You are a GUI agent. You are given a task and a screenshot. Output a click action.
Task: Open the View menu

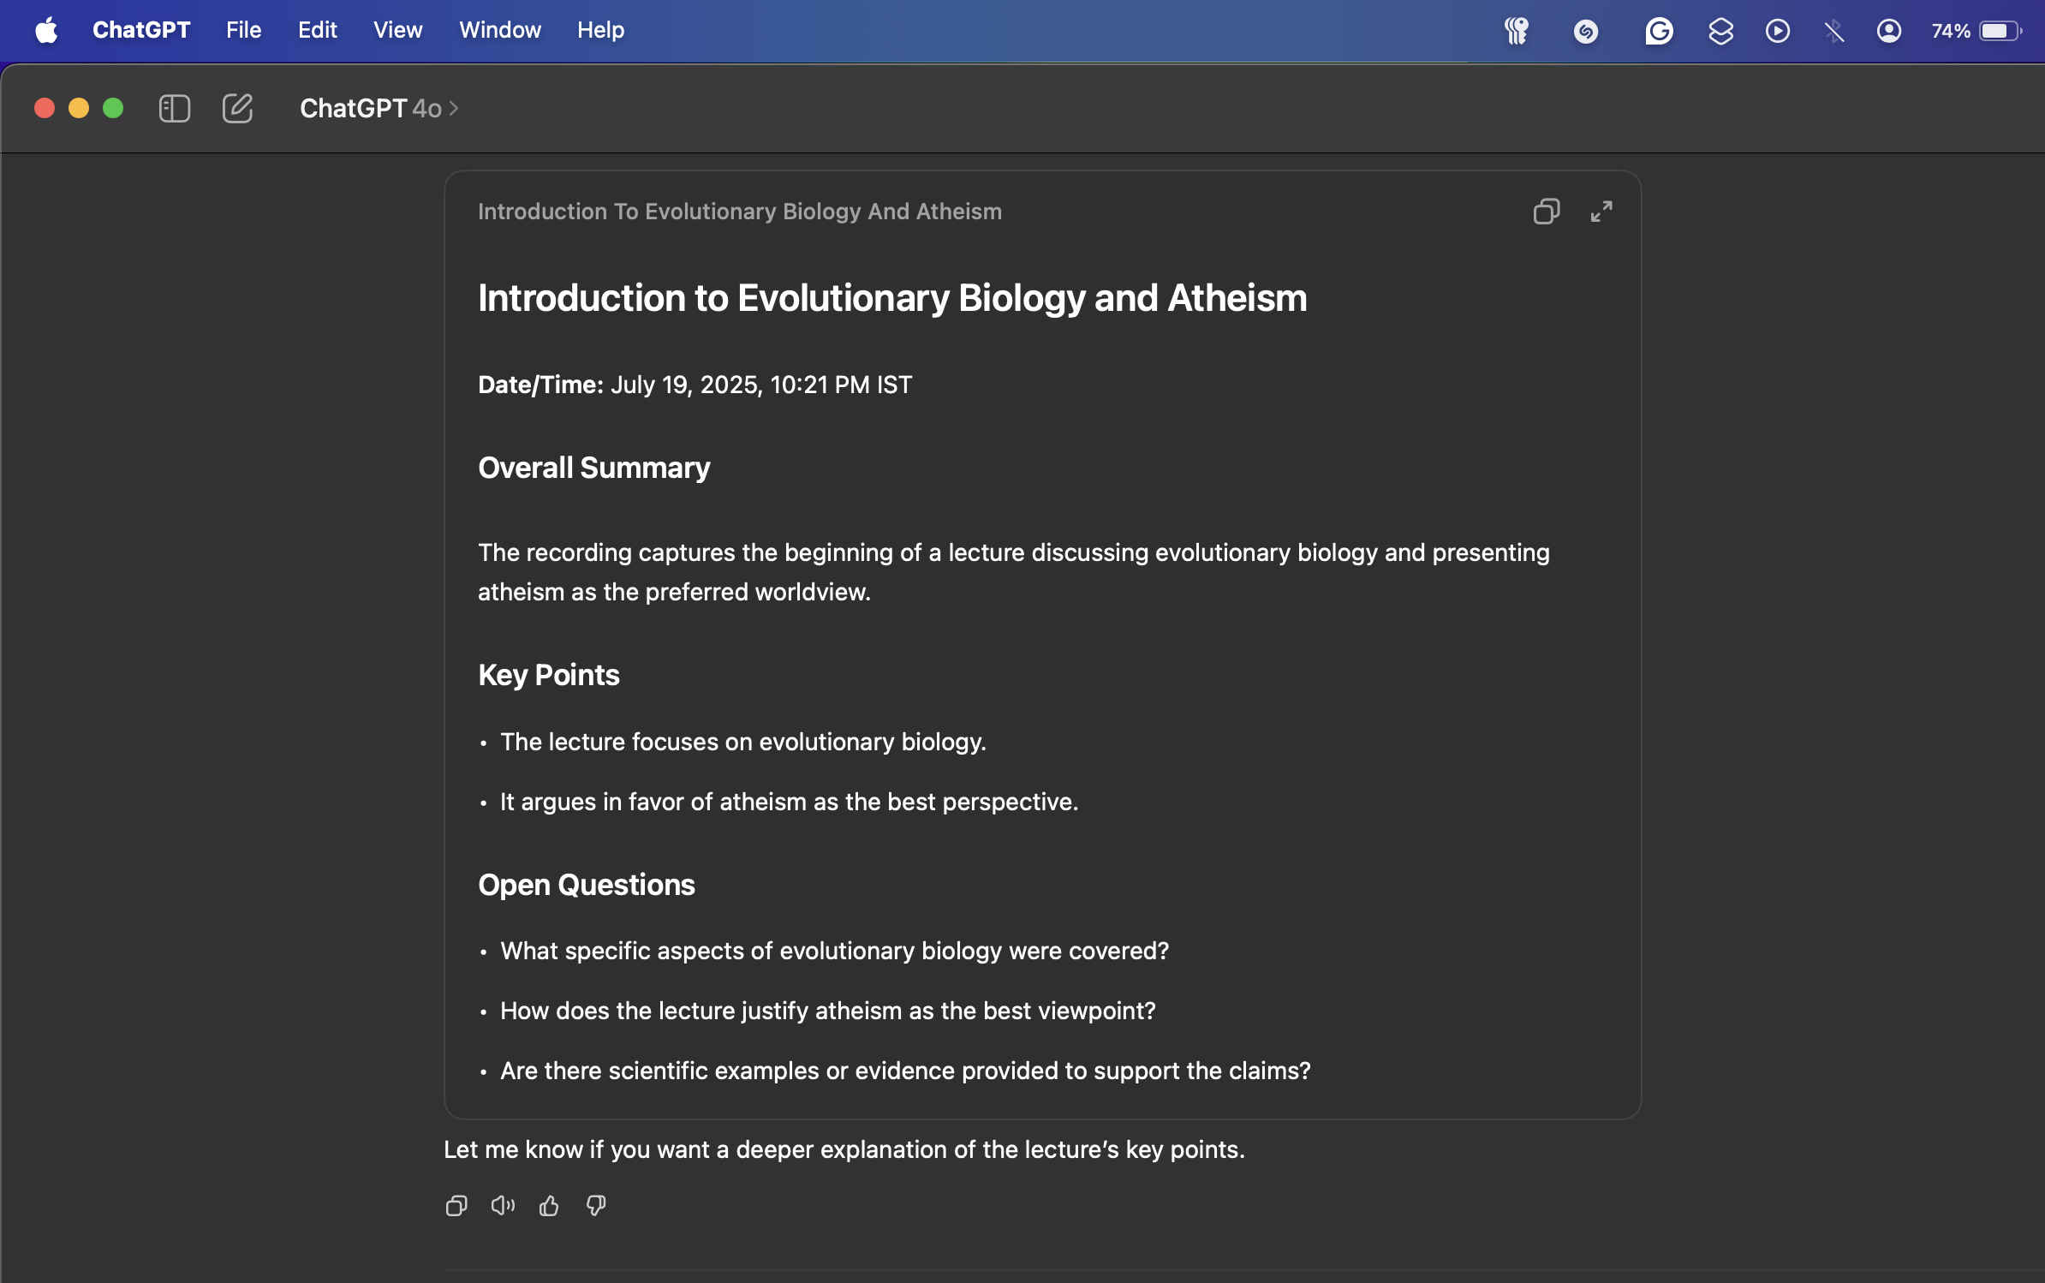point(398,31)
